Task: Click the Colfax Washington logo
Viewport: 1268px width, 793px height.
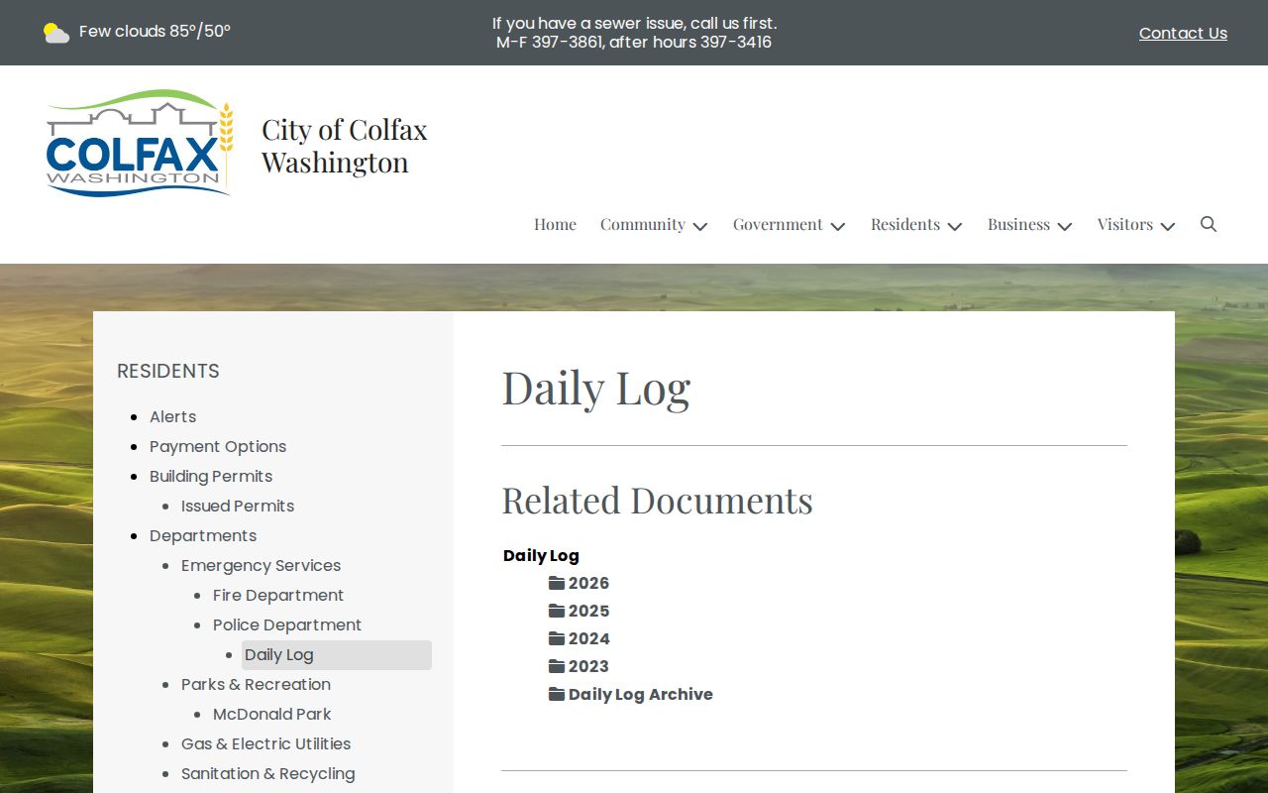Action: pos(140,143)
